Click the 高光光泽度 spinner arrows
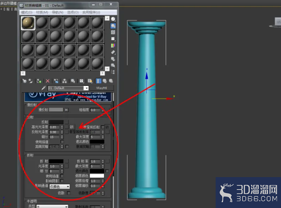Image resolution: width=281 pixels, height=208 pixels. click(x=62, y=127)
